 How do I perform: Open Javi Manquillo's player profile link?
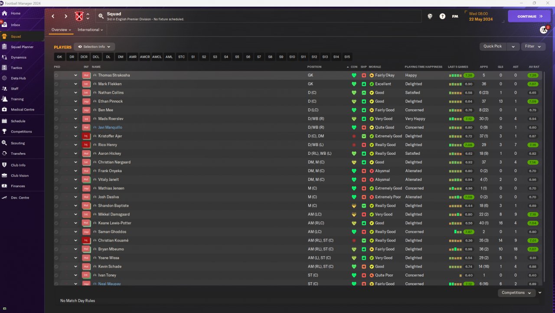tap(110, 127)
